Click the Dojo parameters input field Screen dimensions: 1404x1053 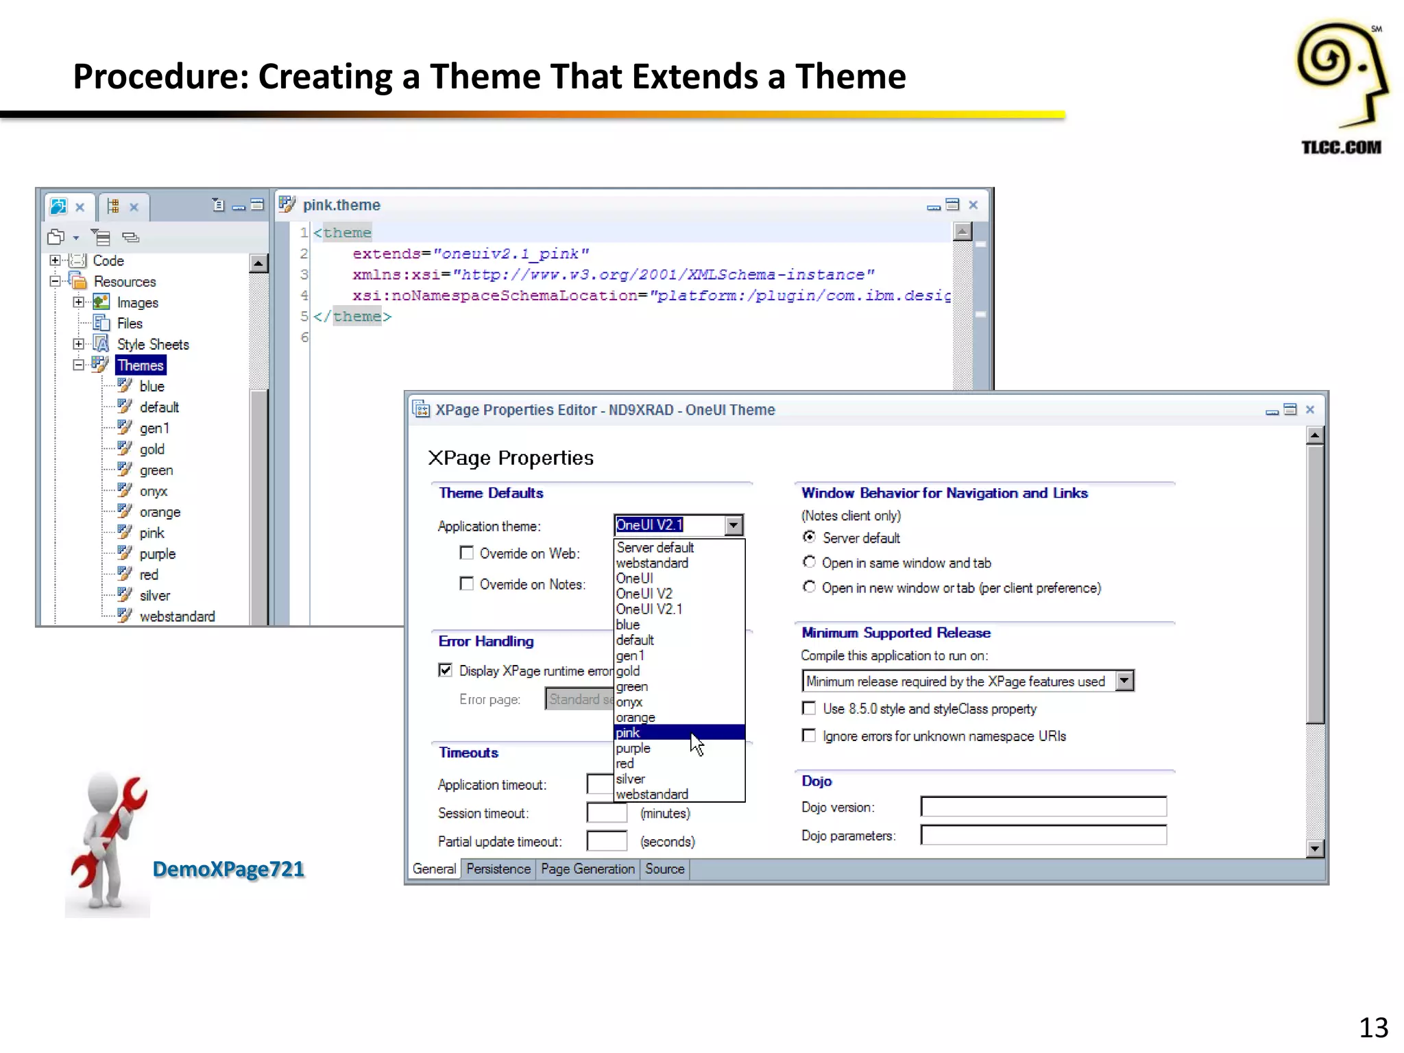coord(1043,835)
